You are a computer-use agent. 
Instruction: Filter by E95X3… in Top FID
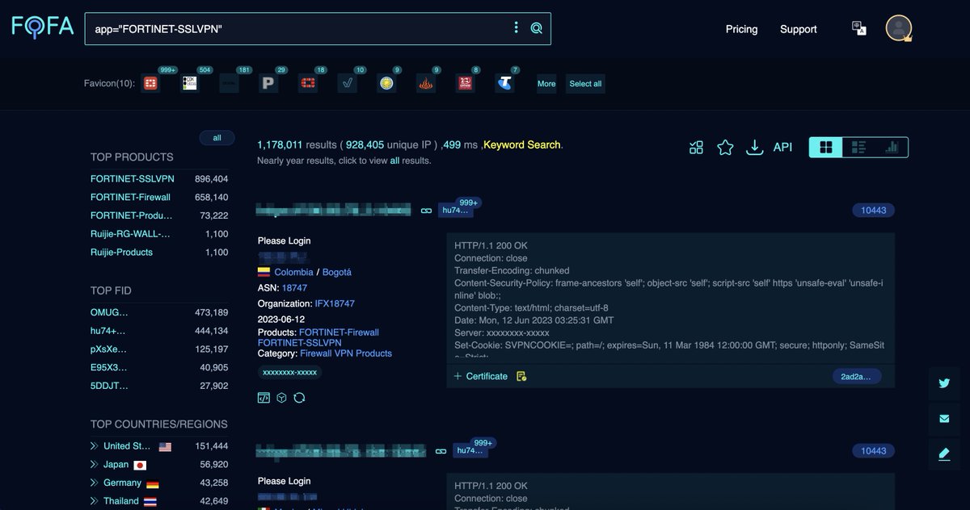(108, 367)
